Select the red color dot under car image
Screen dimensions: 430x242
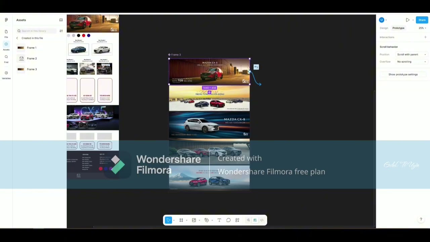coord(84,36)
